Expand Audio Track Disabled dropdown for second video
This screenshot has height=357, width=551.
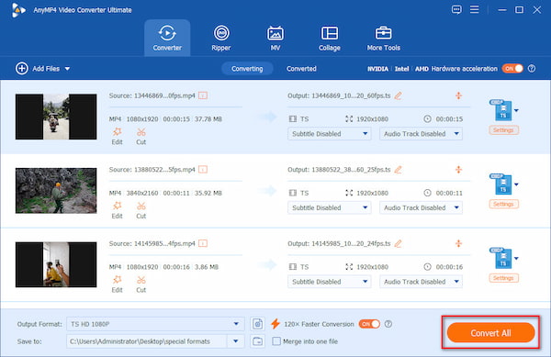[x=421, y=207]
